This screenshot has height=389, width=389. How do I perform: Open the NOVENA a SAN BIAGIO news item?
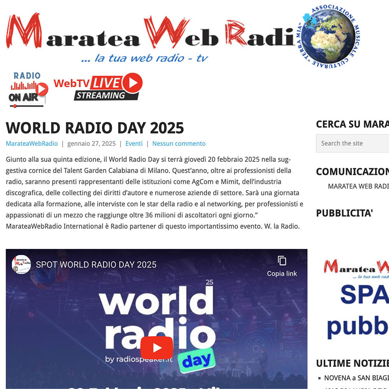point(356,378)
